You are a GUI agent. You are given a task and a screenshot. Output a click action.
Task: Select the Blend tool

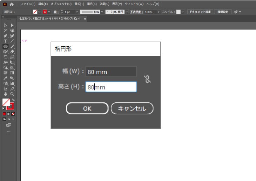pos(12,78)
